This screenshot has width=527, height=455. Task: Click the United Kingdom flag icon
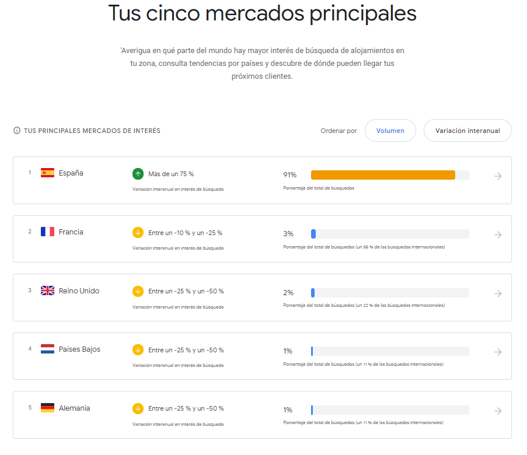47,291
